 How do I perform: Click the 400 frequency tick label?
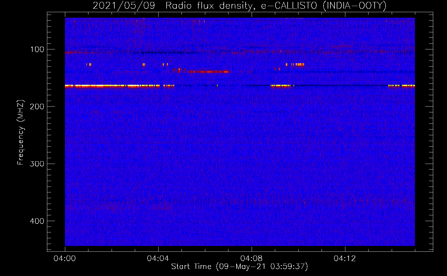[x=37, y=221]
